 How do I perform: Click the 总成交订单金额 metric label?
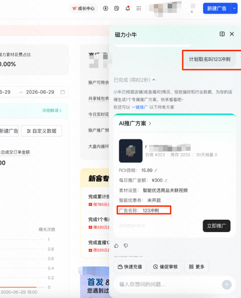[x=15, y=152]
